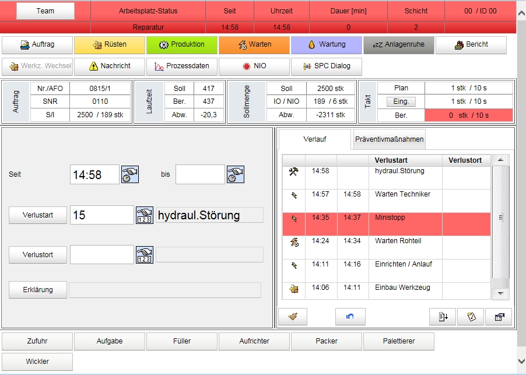Click the properties icon at bottom right of panel
This screenshot has width=526, height=375.
click(x=499, y=317)
